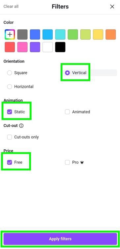Enable the Animated checkbox
The width and height of the screenshot is (120, 249).
[x=67, y=112]
